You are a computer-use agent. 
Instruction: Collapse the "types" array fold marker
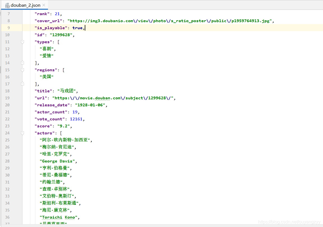coord(22,42)
